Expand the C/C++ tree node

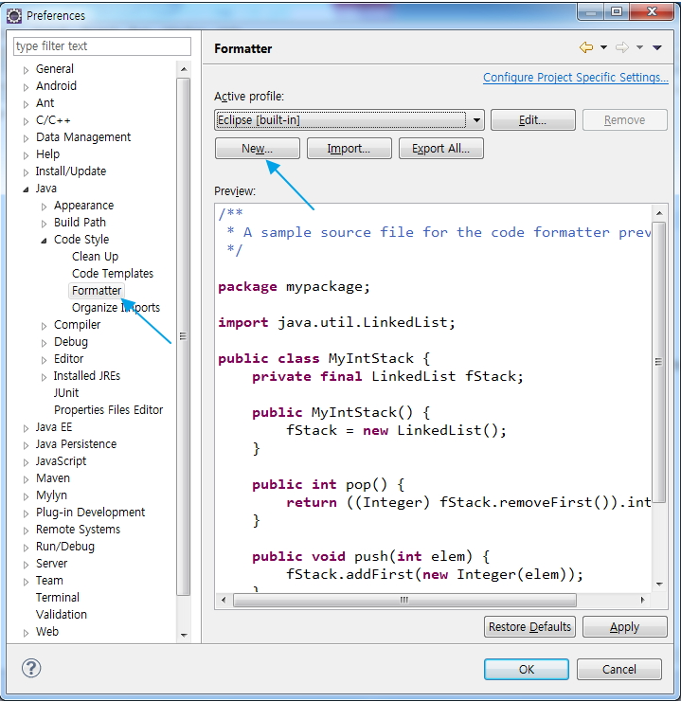click(x=26, y=121)
